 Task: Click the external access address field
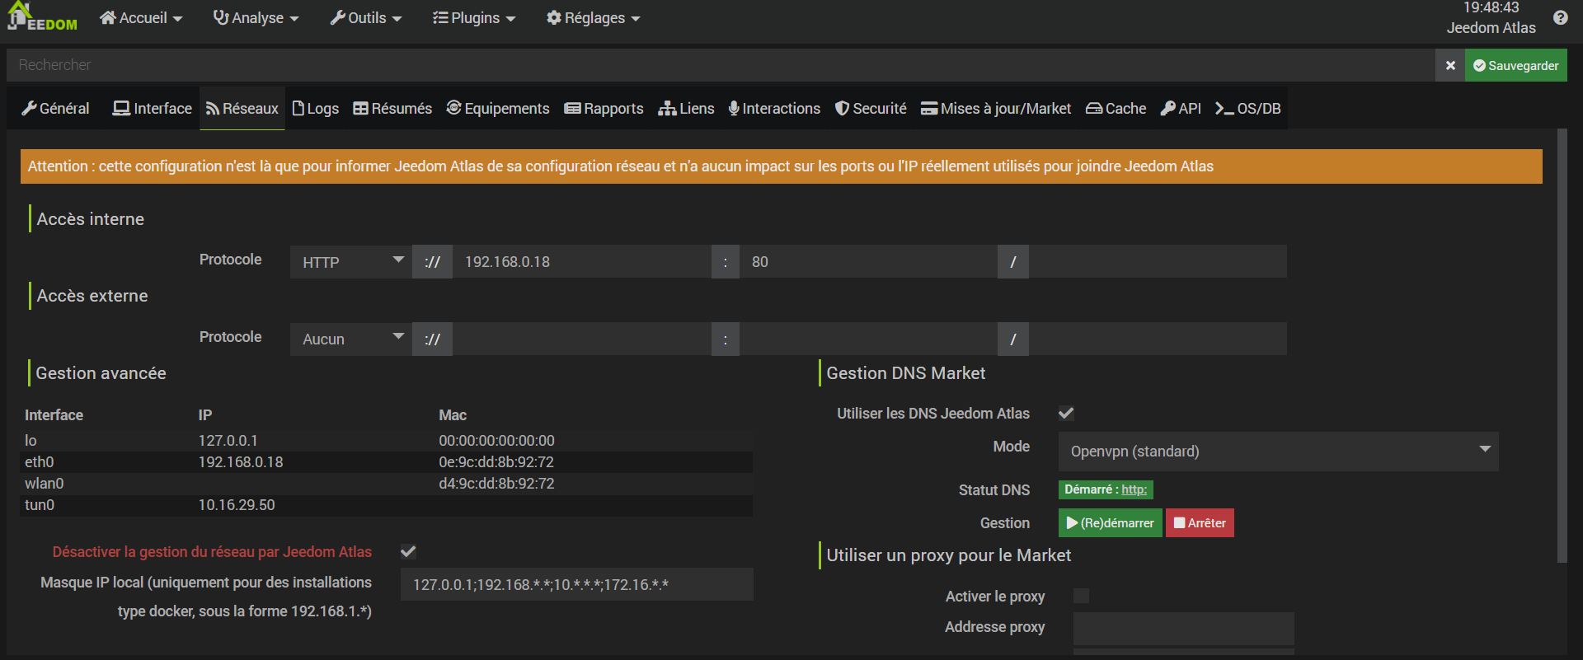click(x=582, y=339)
